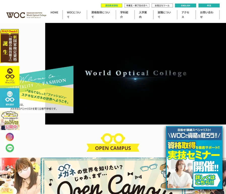Go to HOME in the navigation
The height and width of the screenshot is (194, 226).
pos(54,13)
